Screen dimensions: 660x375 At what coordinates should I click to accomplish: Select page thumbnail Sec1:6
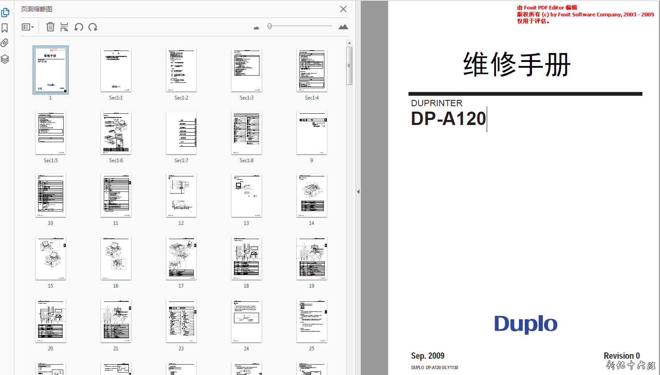(x=116, y=133)
